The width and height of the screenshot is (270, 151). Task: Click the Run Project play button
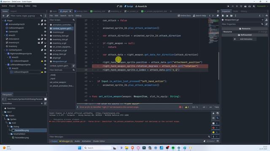228,6
